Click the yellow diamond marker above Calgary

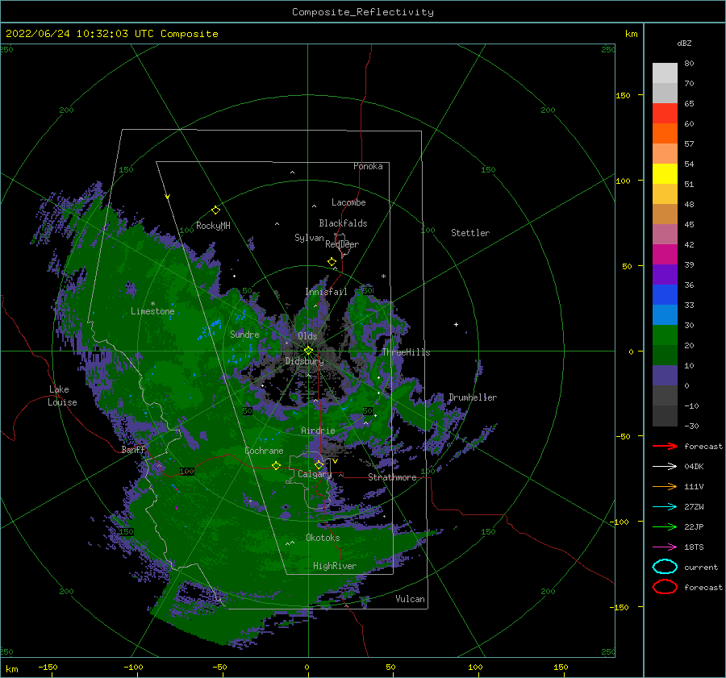point(319,464)
